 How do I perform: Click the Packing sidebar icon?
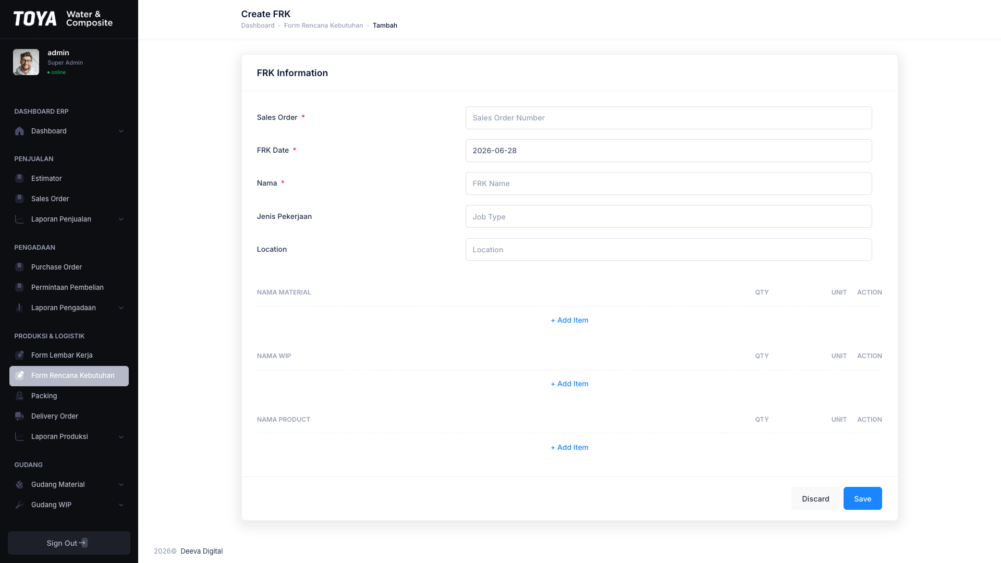(x=19, y=396)
